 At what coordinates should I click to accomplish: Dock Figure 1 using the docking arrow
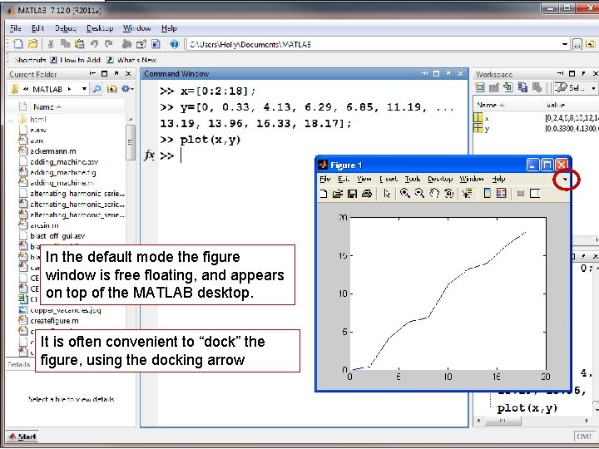click(x=566, y=180)
